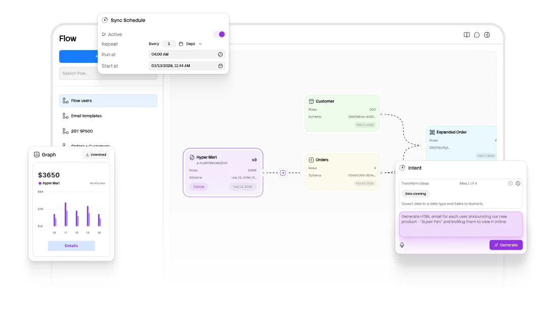This screenshot has width=545, height=316.
Task: Open the calendar icon in Start at field
Action: coord(221,66)
